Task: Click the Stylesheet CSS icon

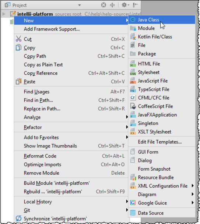Action: tap(133, 72)
